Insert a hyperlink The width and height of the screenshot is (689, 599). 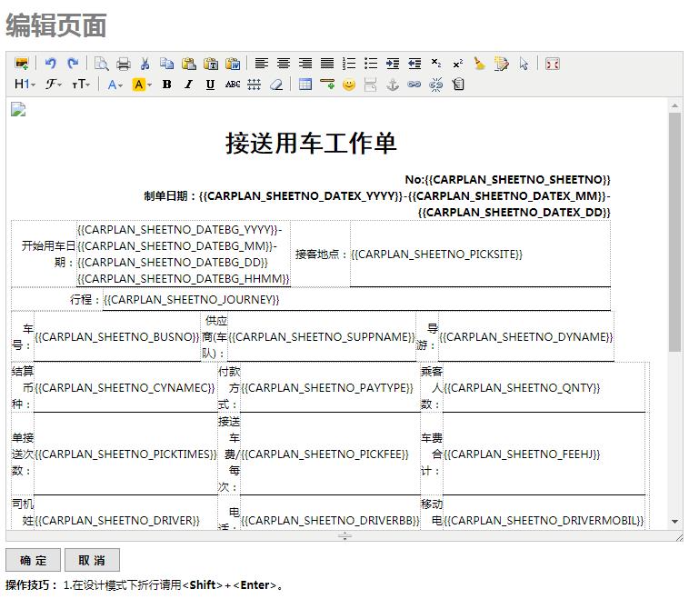tap(414, 84)
